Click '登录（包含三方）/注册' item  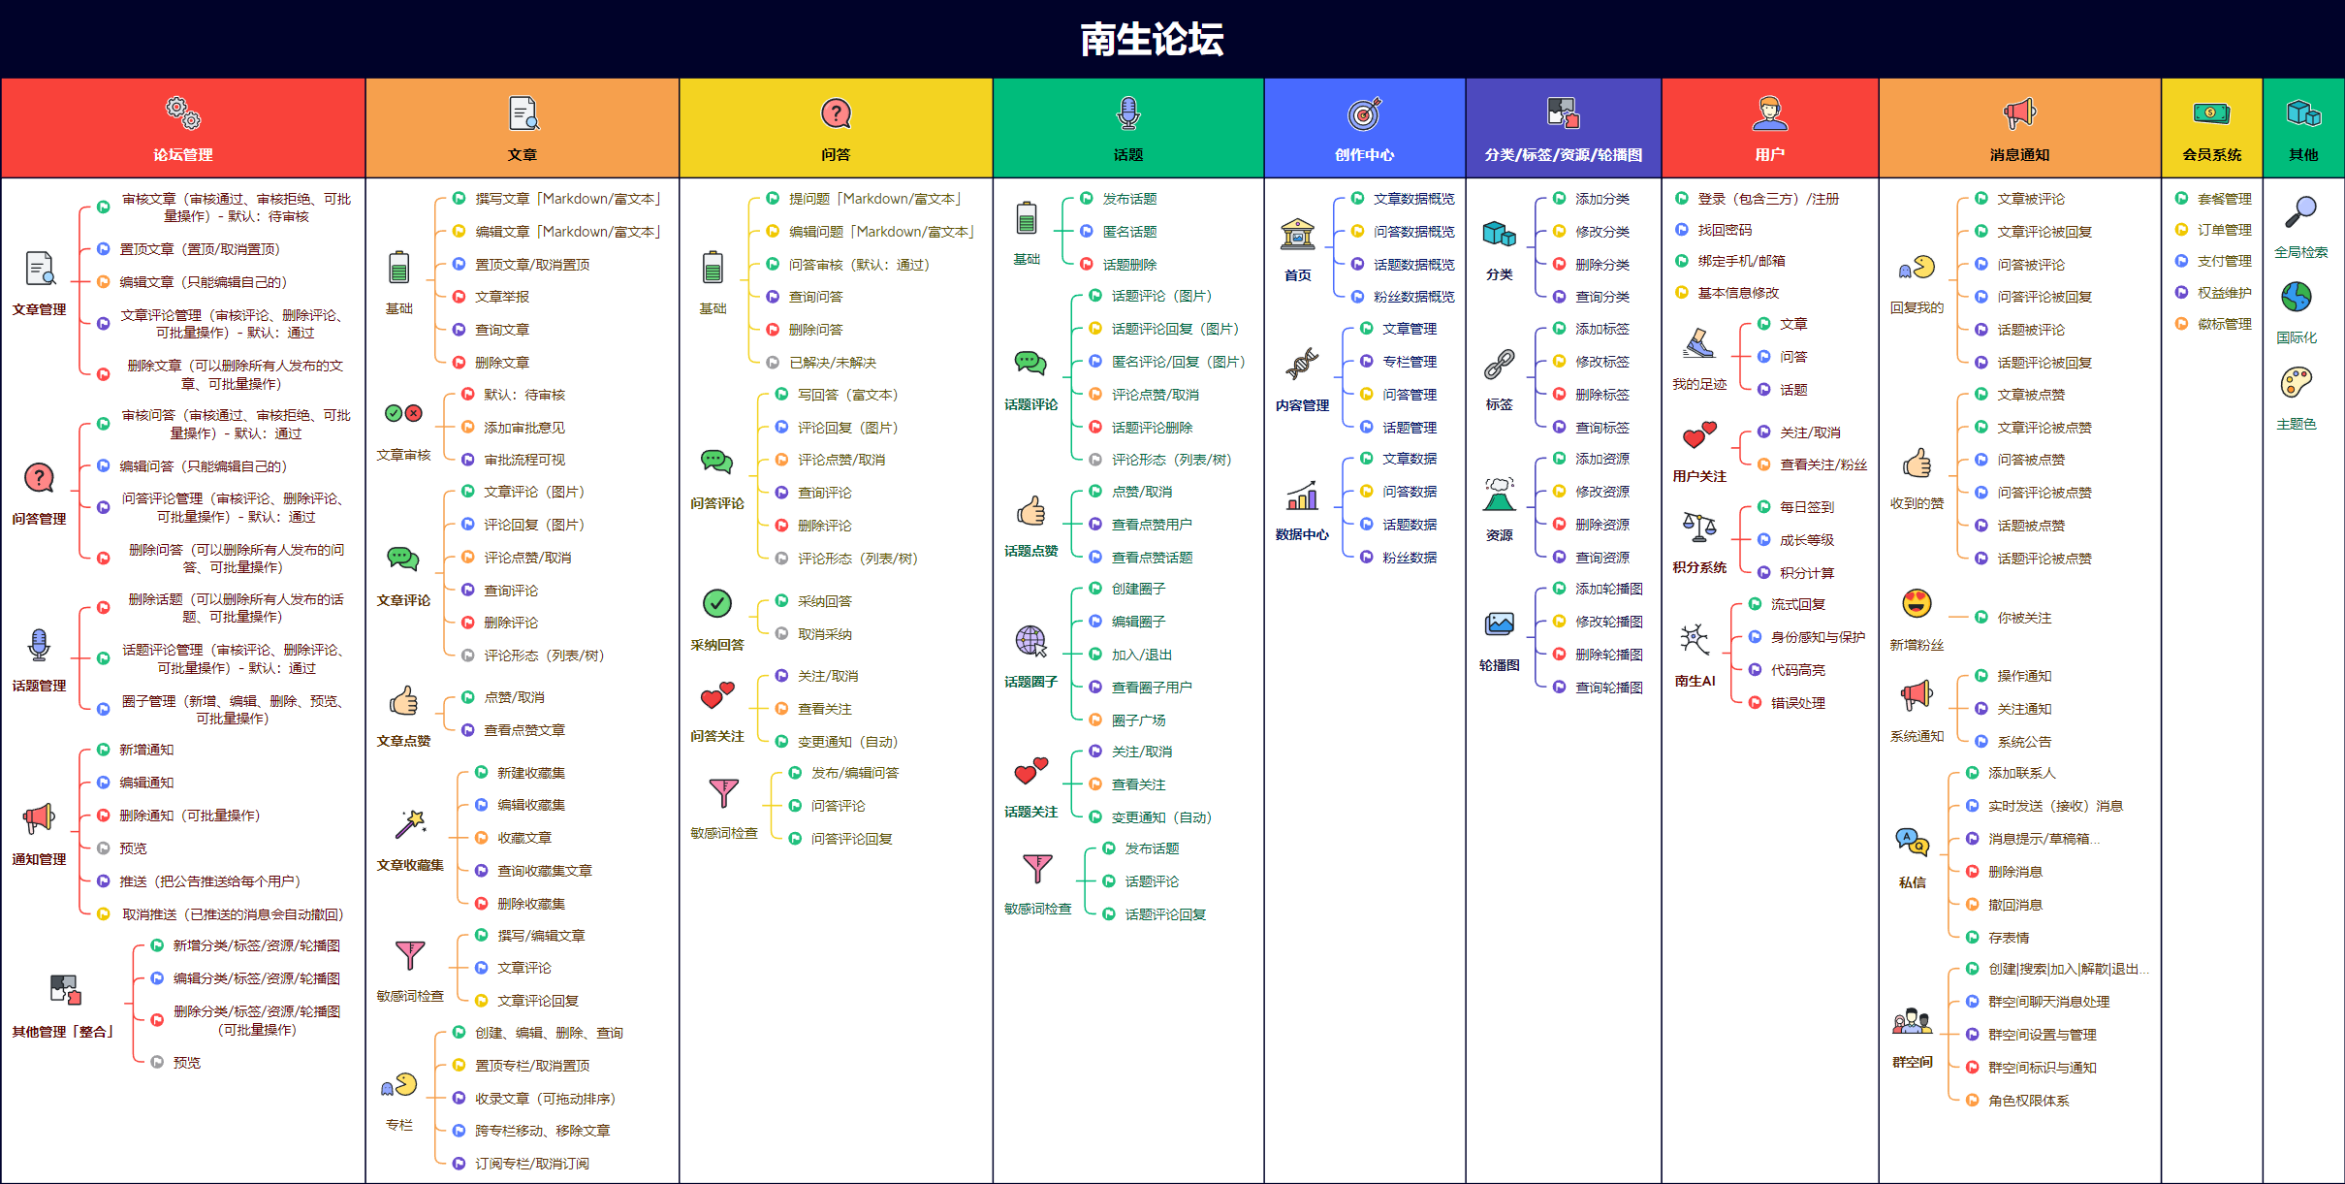pyautogui.click(x=1767, y=199)
